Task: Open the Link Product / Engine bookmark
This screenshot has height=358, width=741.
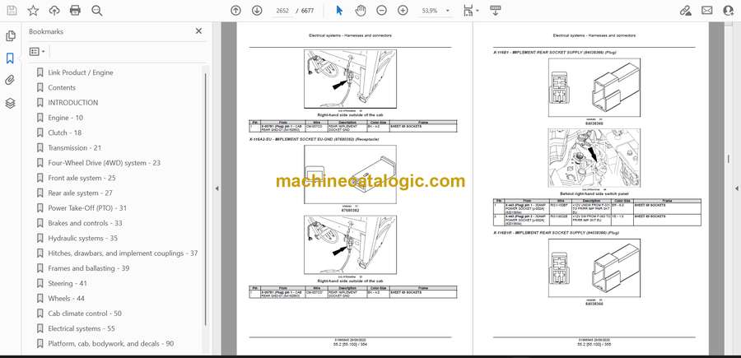Action: pyautogui.click(x=81, y=72)
